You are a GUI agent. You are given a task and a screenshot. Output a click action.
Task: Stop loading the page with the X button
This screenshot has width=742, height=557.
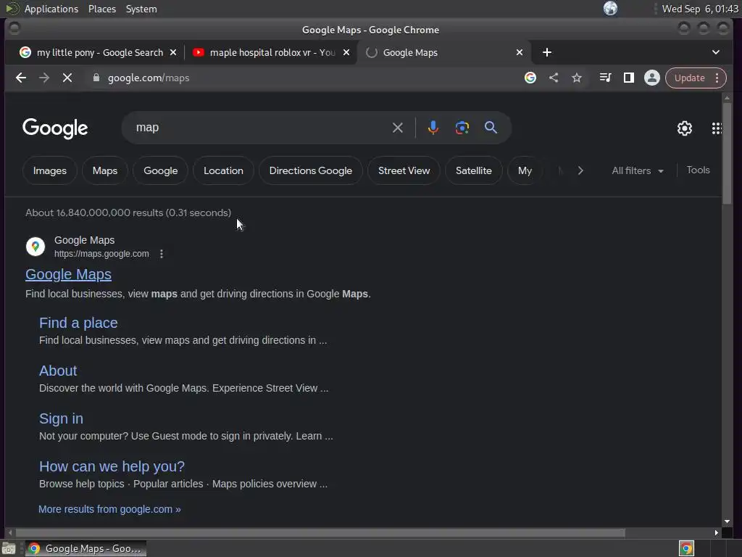click(x=67, y=78)
